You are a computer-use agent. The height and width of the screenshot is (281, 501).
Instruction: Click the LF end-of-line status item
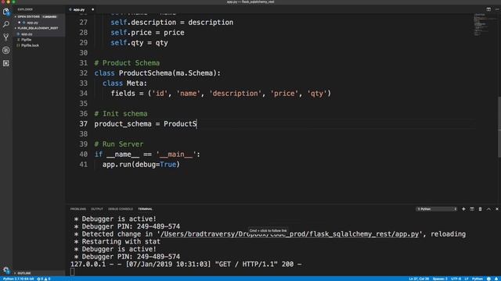click(x=467, y=279)
